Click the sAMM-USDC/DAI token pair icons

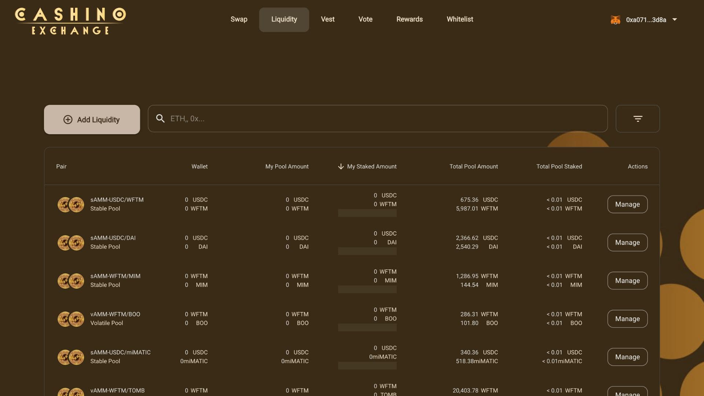click(71, 243)
